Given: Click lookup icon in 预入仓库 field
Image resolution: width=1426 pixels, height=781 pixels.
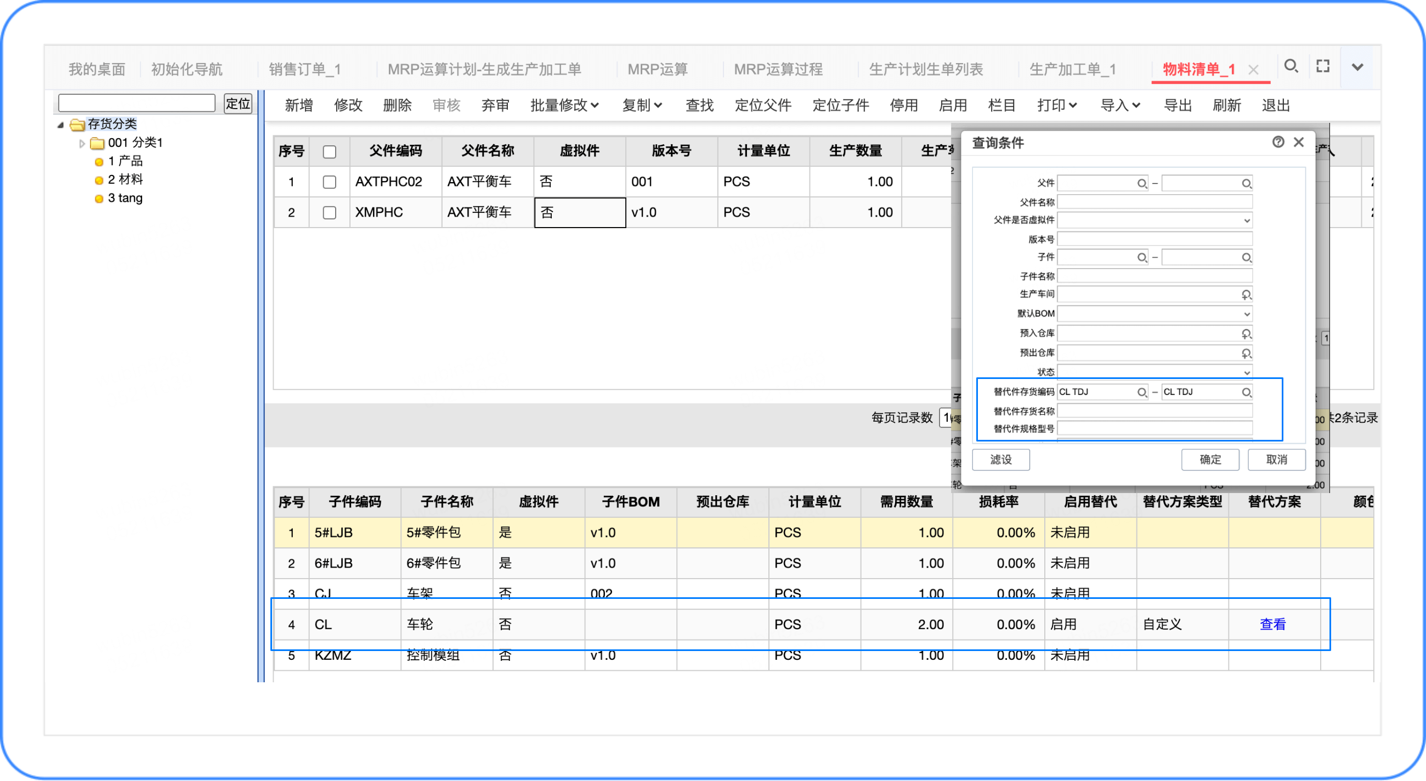Looking at the screenshot, I should (x=1246, y=334).
